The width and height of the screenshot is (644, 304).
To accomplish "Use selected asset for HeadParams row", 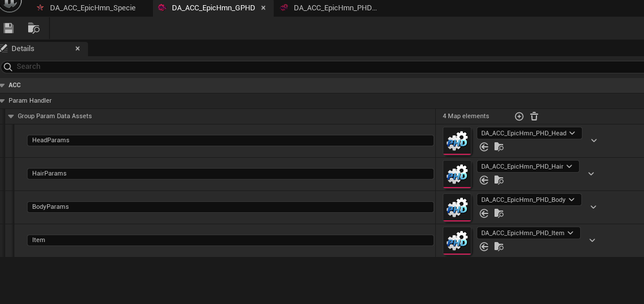I will click(484, 147).
